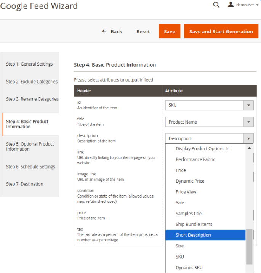Select SKU in the open dropdown list

click(205, 257)
